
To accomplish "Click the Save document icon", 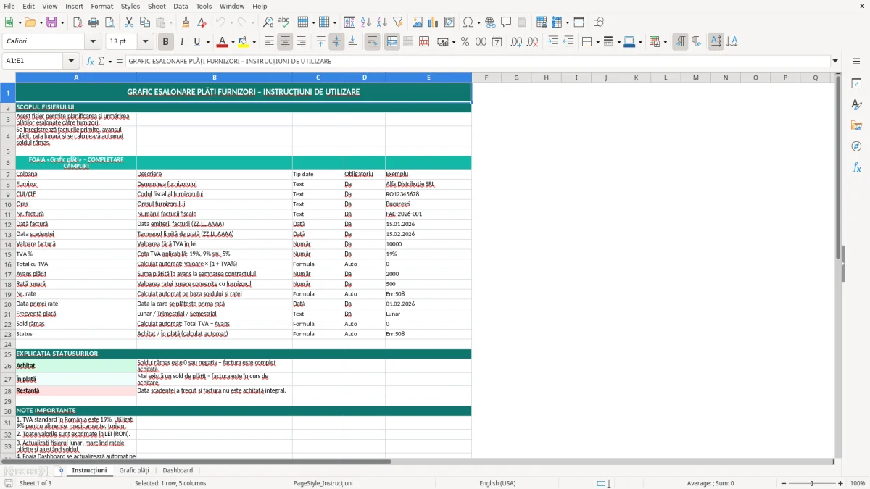I will pyautogui.click(x=51, y=22).
